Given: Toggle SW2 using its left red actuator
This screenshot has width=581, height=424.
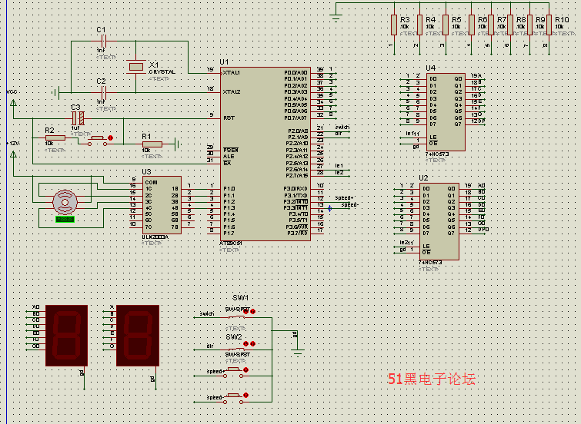Looking at the screenshot, I should (x=245, y=343).
